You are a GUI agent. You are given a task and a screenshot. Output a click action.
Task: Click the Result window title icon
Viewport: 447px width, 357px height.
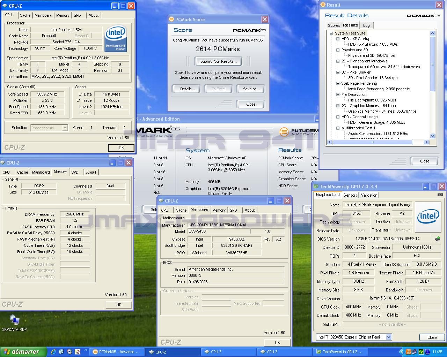[323, 5]
